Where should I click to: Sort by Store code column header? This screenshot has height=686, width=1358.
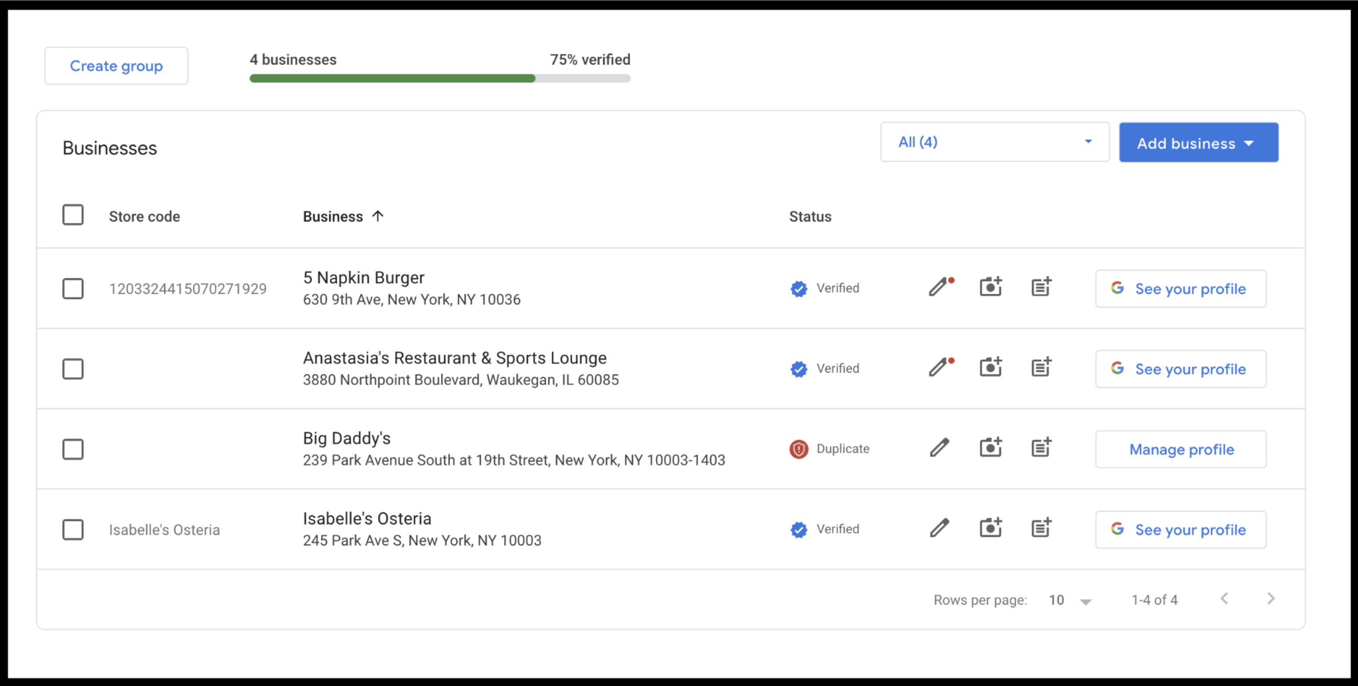tap(145, 216)
